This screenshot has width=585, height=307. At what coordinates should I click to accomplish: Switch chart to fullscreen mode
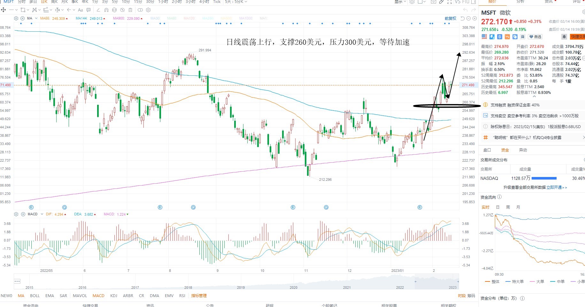[450, 2]
